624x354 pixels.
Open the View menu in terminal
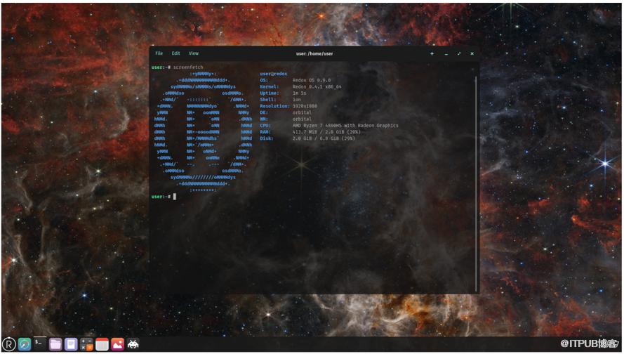coord(194,53)
